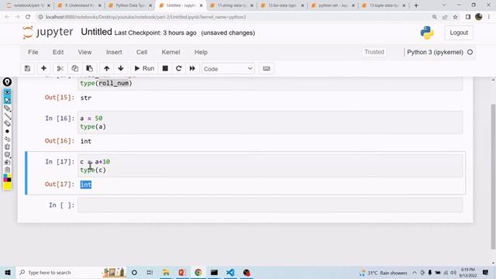Click code cell In [17] editor
The image size is (496, 279).
pos(270,166)
